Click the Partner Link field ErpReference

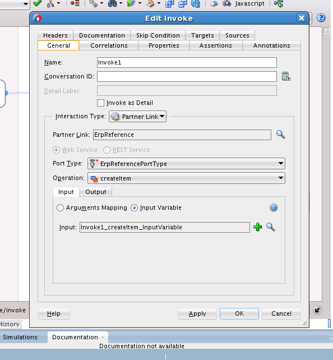[x=182, y=135]
